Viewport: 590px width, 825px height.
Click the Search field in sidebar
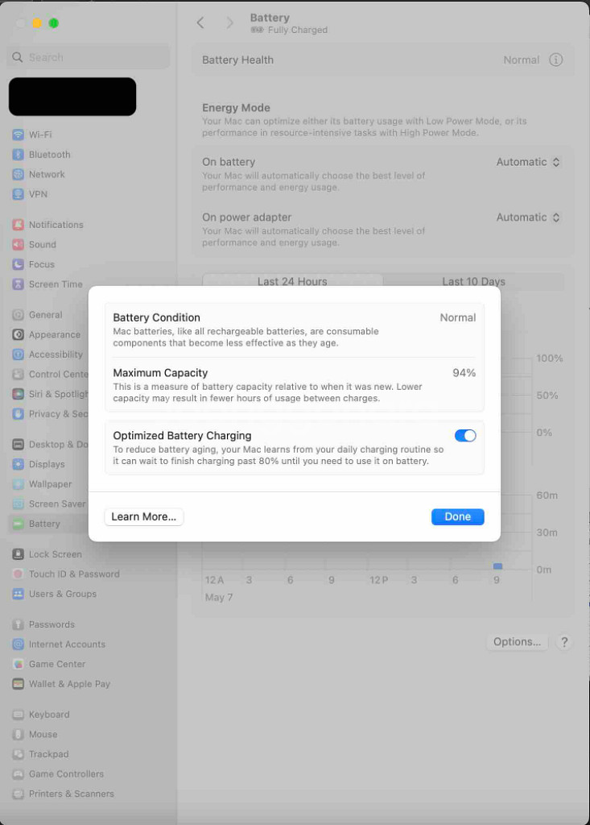point(89,57)
